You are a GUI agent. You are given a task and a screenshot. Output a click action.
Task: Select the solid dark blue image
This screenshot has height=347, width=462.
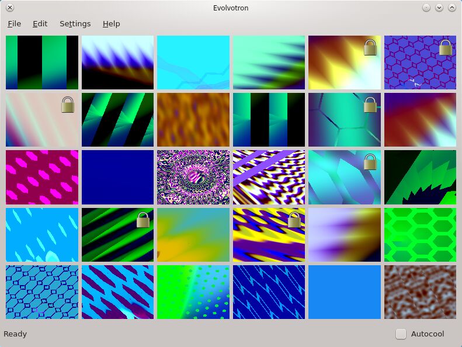pos(117,177)
